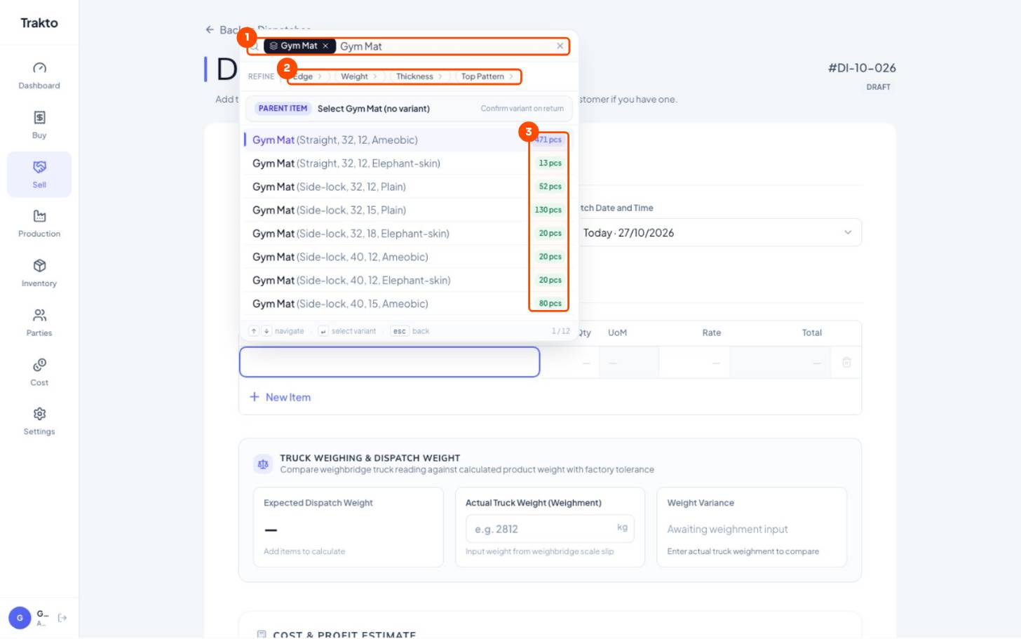Select Gym Mat no variant parent item
This screenshot has width=1021, height=639.
click(x=410, y=109)
